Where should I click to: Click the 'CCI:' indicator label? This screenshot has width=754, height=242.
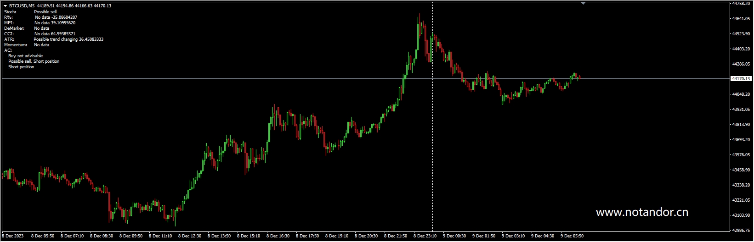click(9, 33)
